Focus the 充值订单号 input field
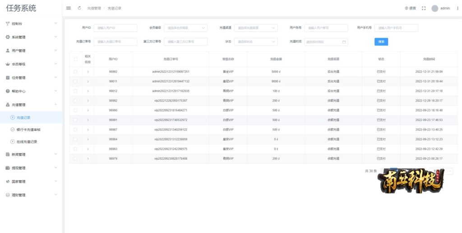462x233 pixels. 115,42
